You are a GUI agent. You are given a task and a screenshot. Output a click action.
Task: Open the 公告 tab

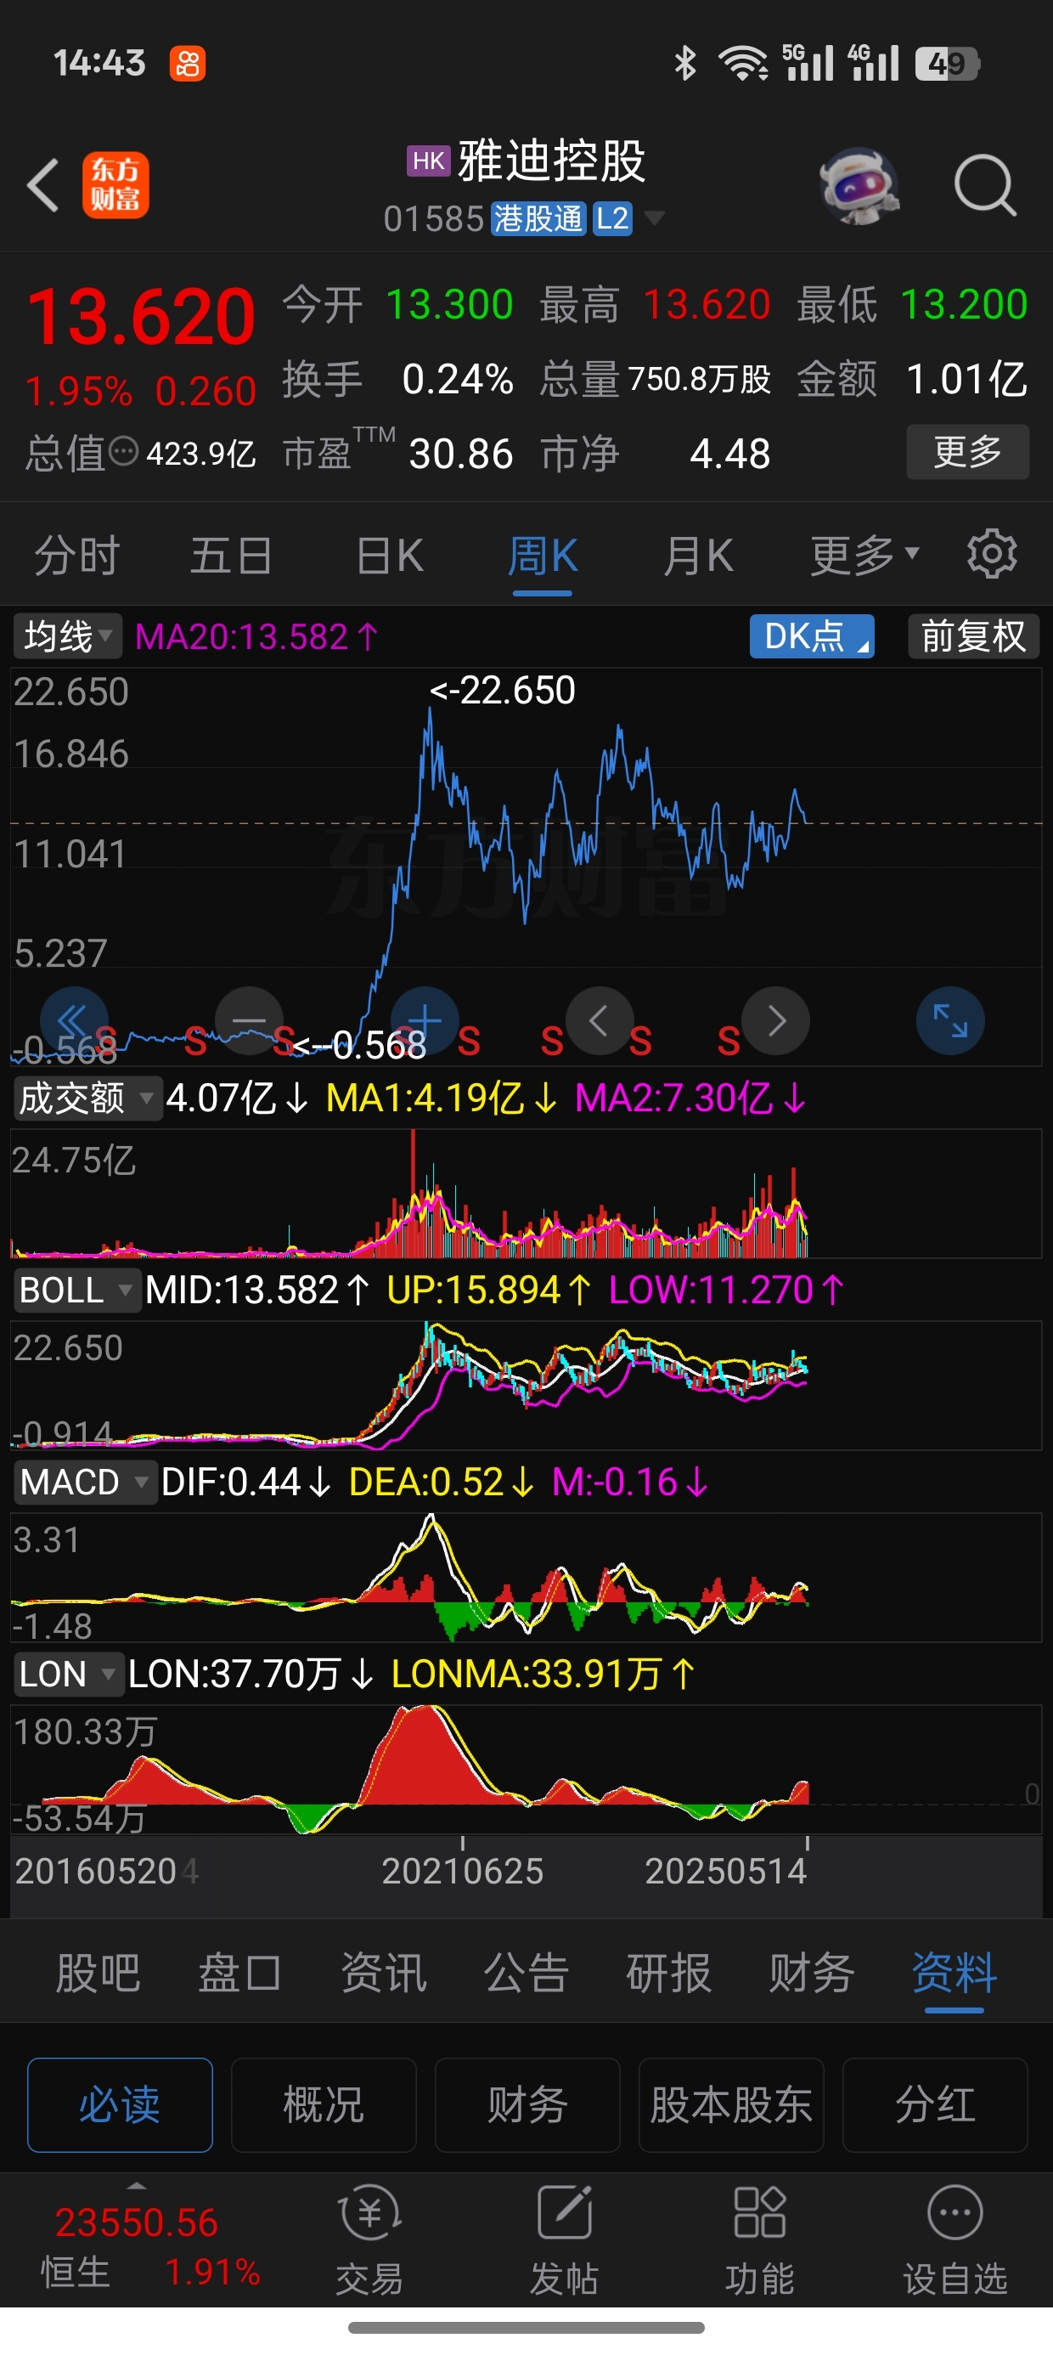click(x=526, y=1973)
